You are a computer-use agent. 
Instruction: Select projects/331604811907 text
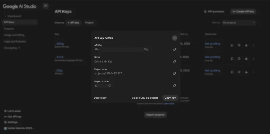coord(108,74)
